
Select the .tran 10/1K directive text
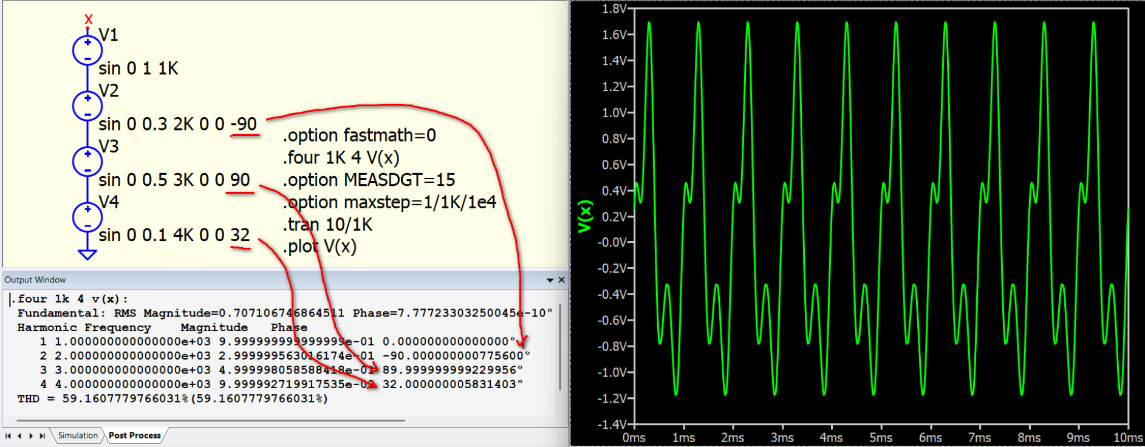[x=327, y=225]
